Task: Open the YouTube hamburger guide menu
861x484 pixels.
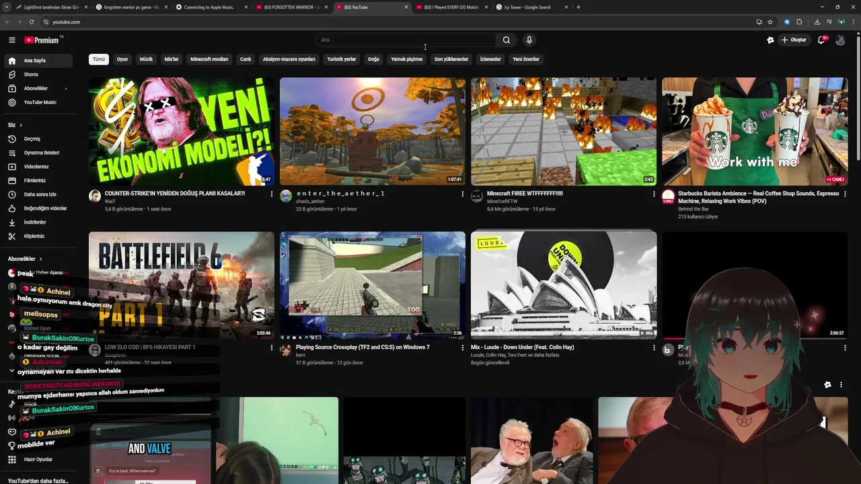Action: click(11, 40)
